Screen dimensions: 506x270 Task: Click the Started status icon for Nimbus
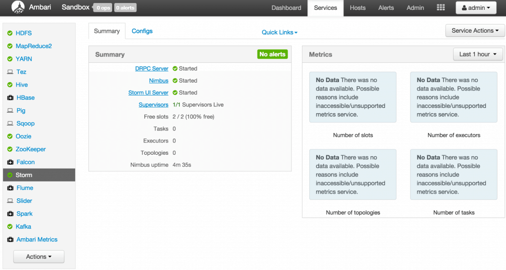[x=175, y=81]
